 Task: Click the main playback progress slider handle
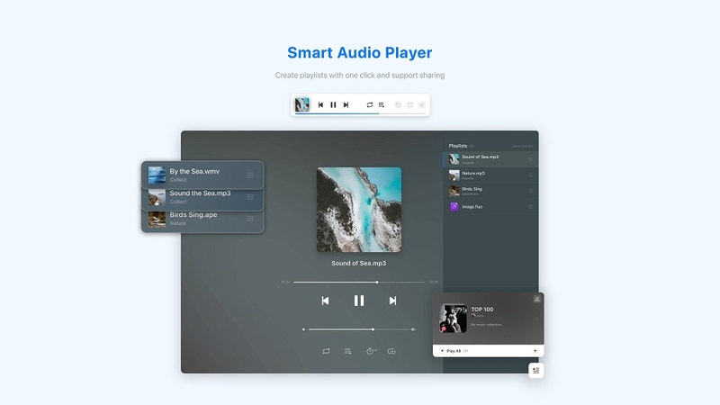point(377,282)
